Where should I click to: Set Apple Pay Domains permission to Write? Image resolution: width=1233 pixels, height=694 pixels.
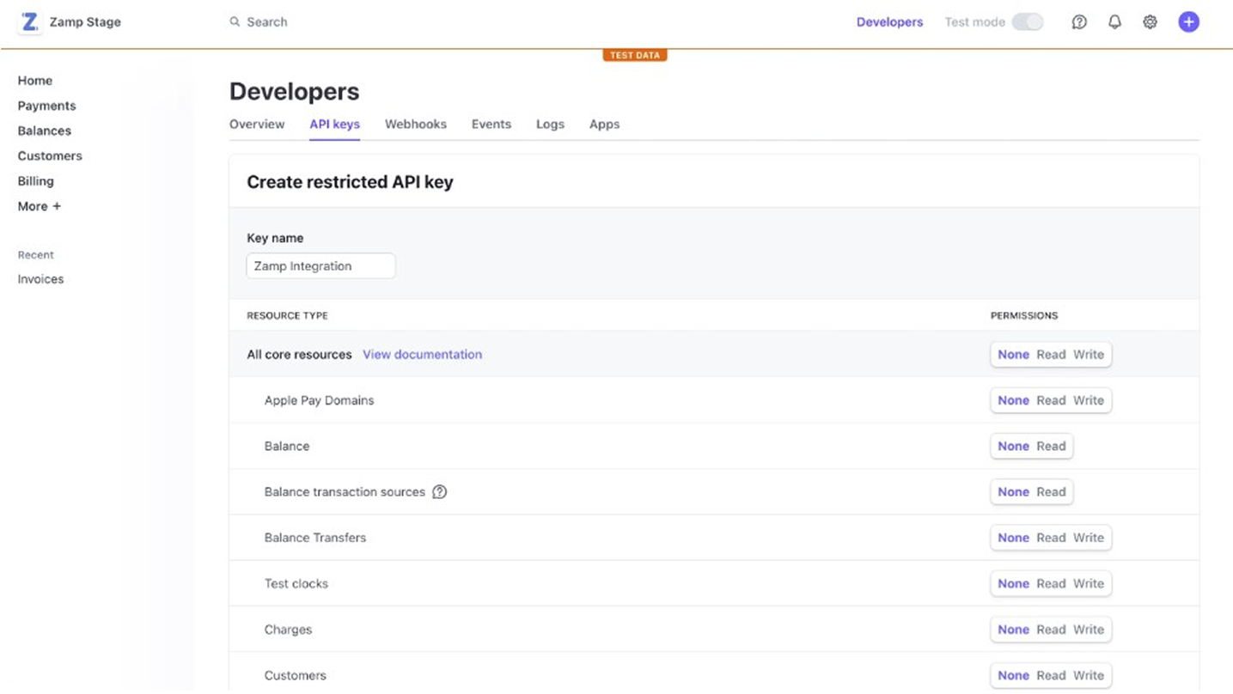pyautogui.click(x=1089, y=400)
